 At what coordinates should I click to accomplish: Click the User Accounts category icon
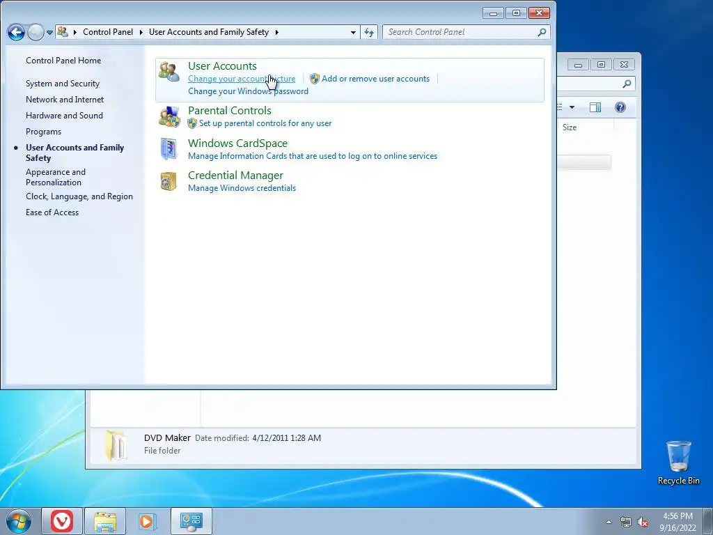tap(169, 72)
